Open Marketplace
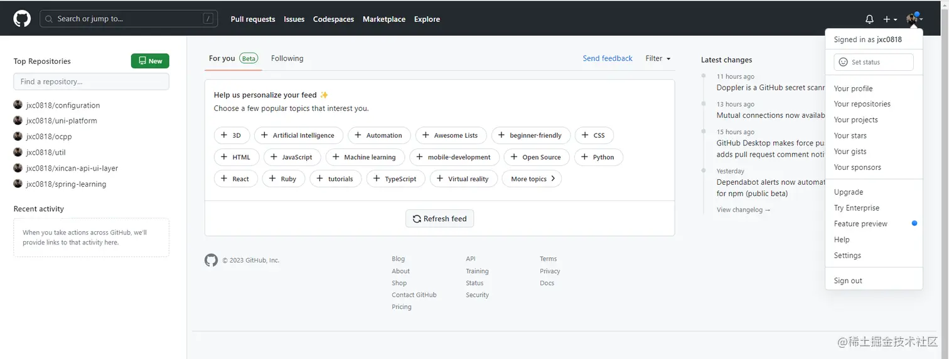 (384, 19)
